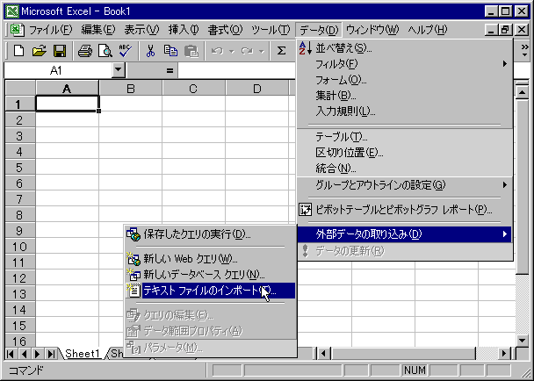Viewport: 534px width, 381px height.
Task: Select column B header
Action: (x=131, y=89)
